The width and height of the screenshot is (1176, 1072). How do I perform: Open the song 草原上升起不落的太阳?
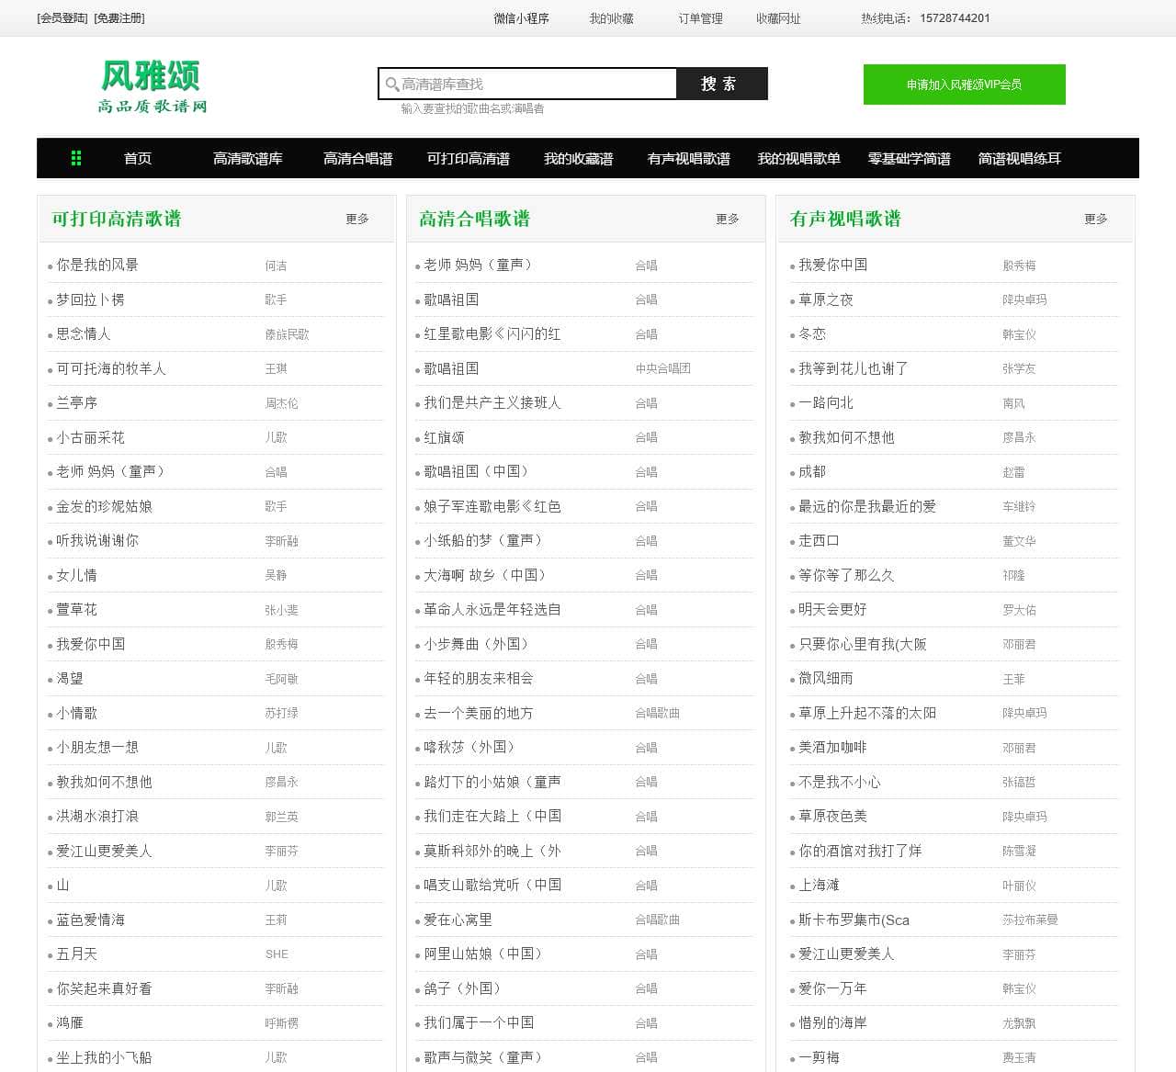point(866,713)
